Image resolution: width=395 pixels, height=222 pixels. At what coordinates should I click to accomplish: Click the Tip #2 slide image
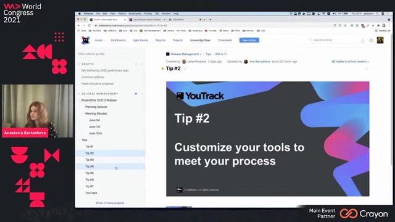click(267, 139)
